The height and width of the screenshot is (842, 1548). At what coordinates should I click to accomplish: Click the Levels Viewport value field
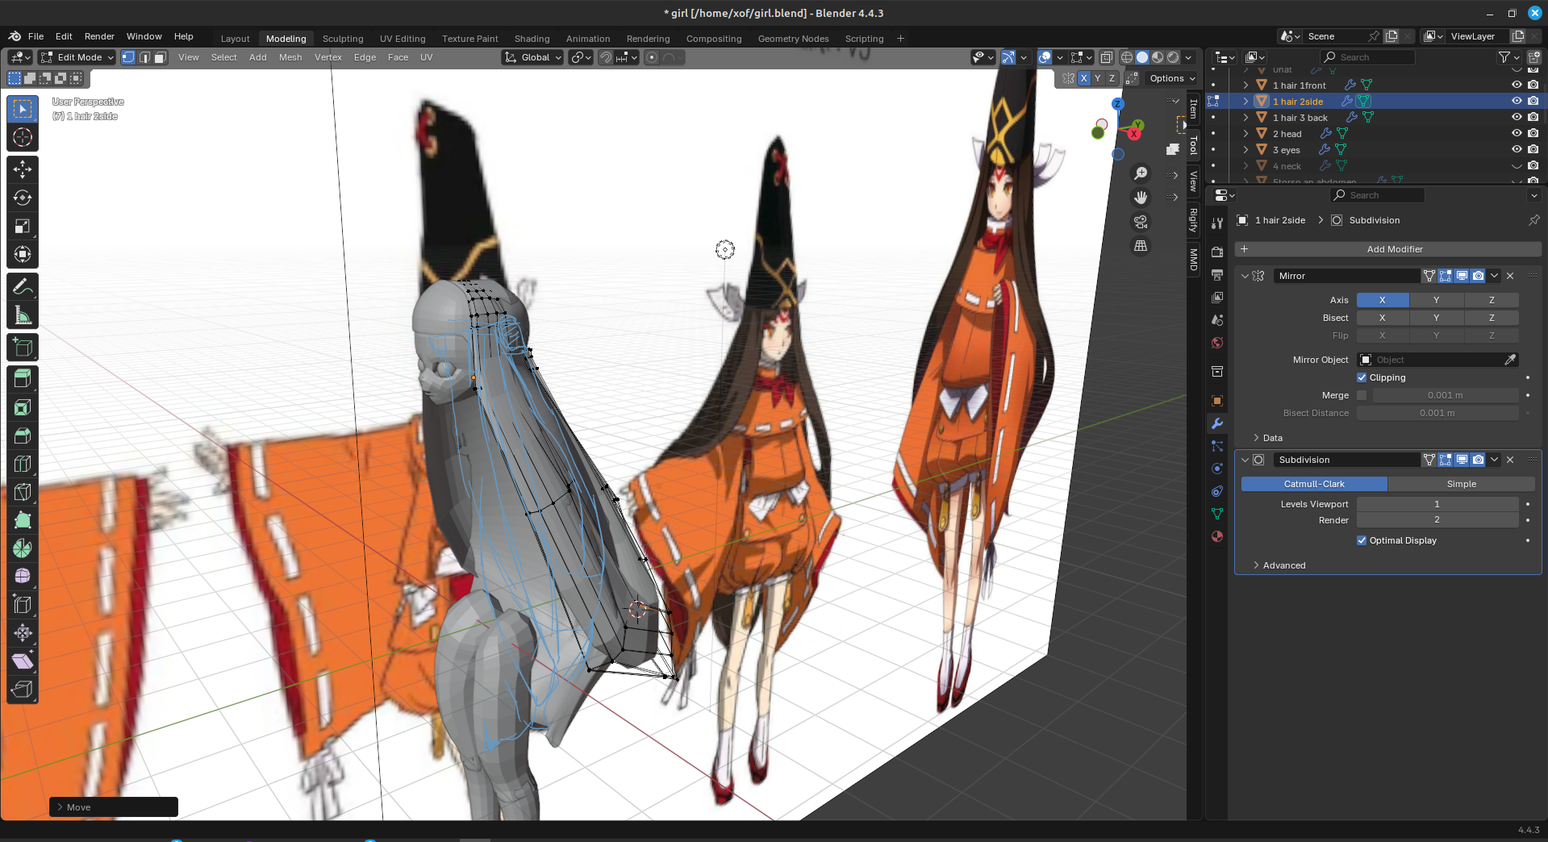pos(1437,504)
